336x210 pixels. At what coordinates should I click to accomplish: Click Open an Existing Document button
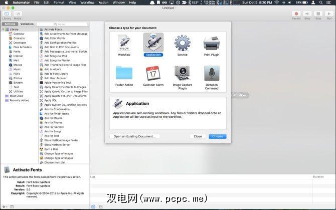pyautogui.click(x=134, y=136)
